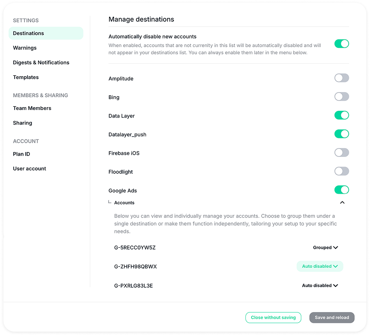Disable the Data Layer destination
Viewport: 370px width, 336px height.
[341, 115]
